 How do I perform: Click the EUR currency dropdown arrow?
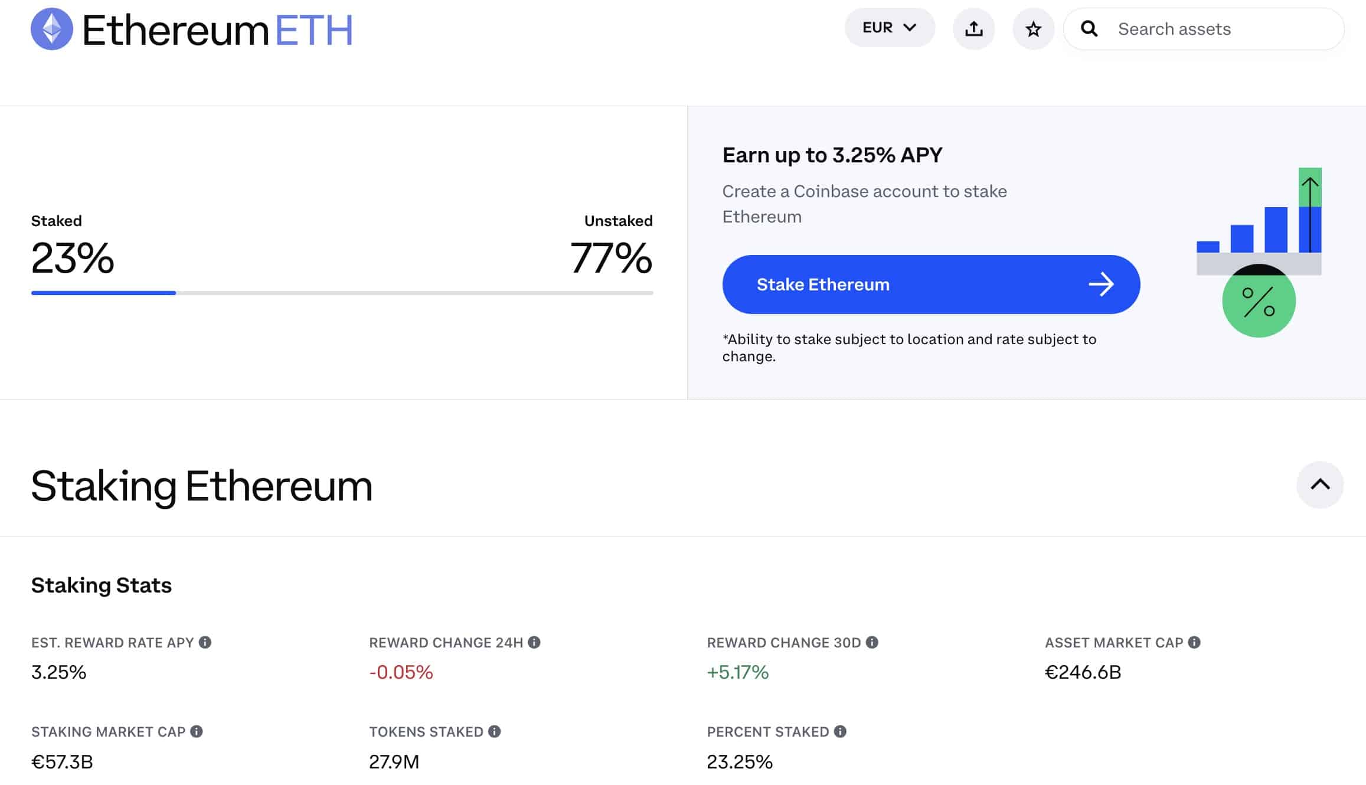[908, 27]
